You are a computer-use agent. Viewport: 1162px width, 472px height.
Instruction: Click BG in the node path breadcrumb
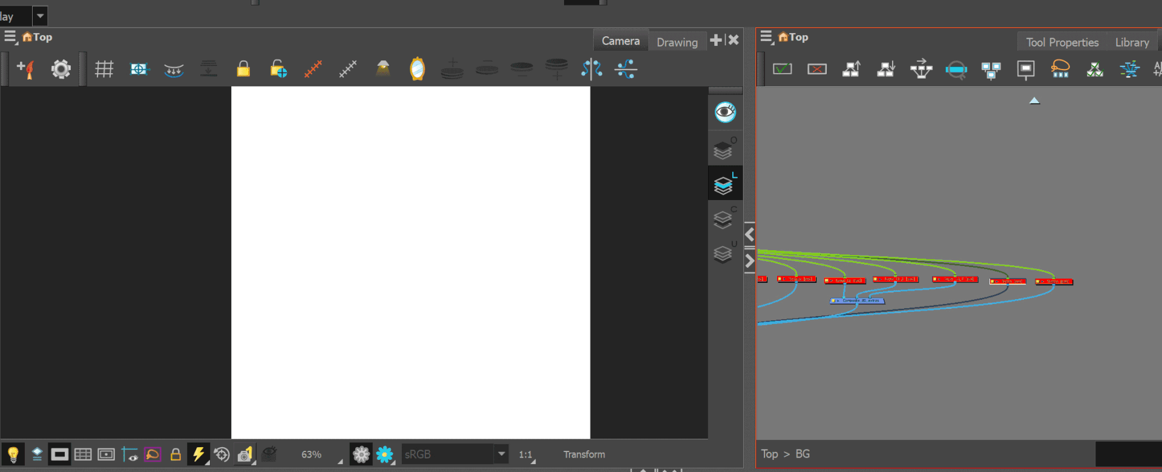click(x=803, y=454)
